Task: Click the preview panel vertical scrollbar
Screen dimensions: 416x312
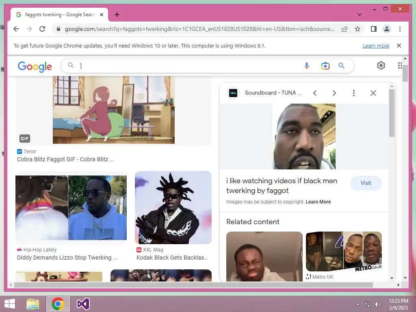Action: pyautogui.click(x=392, y=113)
